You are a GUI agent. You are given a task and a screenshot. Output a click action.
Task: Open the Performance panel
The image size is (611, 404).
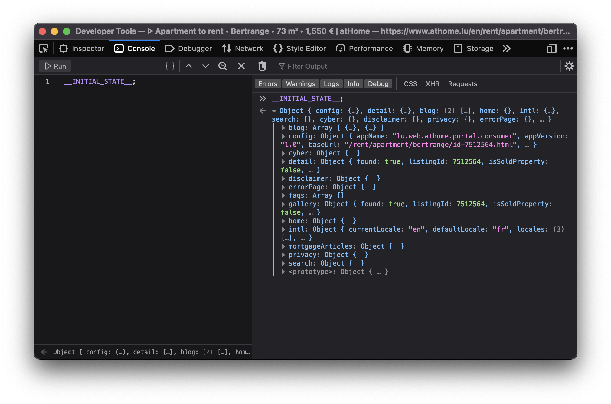(x=364, y=48)
